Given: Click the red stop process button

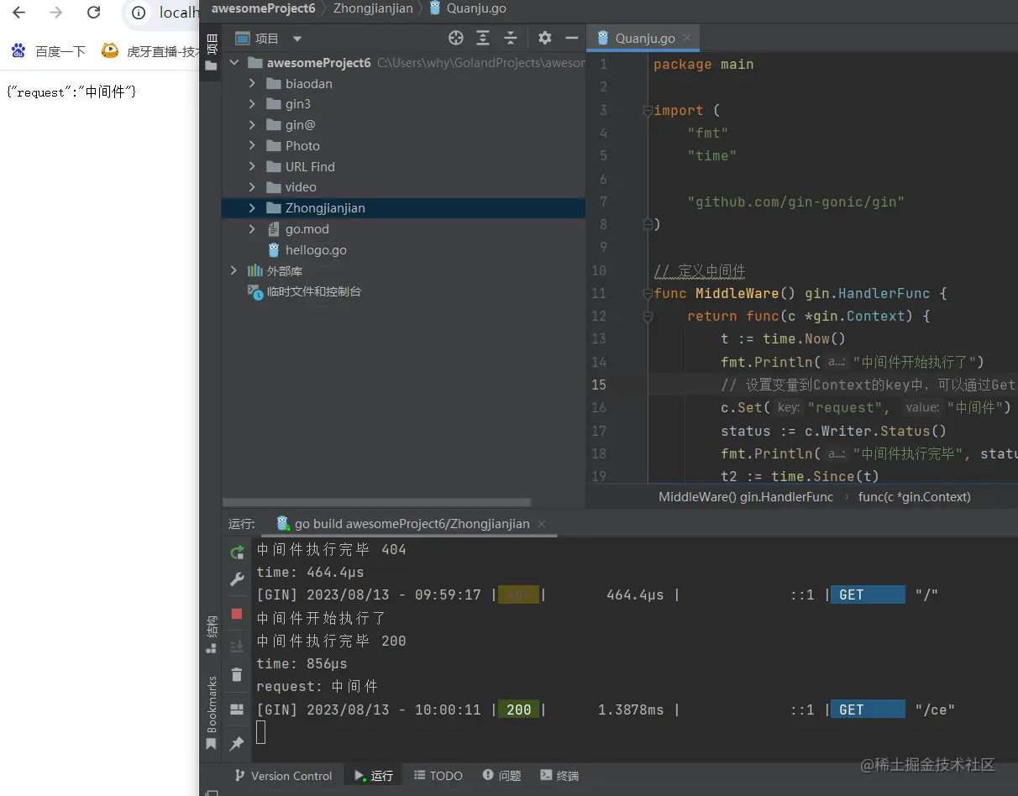Looking at the screenshot, I should [x=237, y=614].
